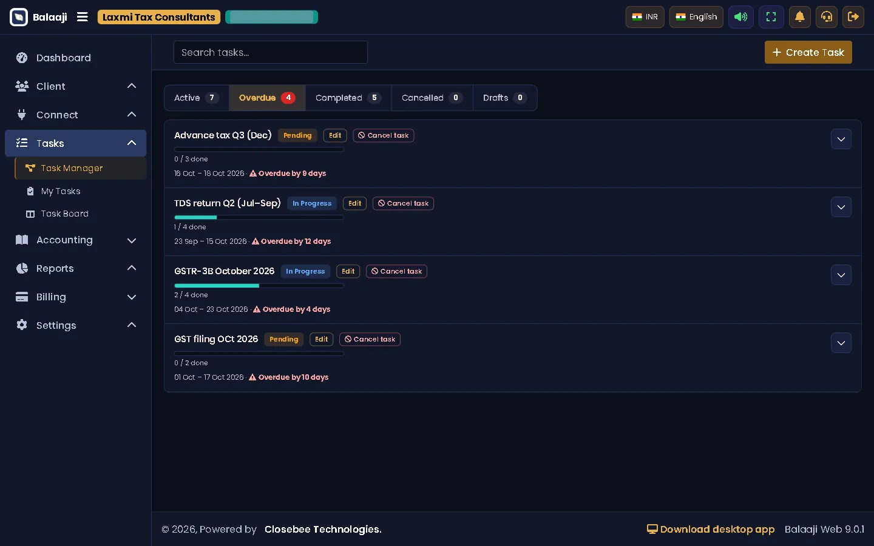
Task: Open Task Board in sidebar
Action: point(81,214)
